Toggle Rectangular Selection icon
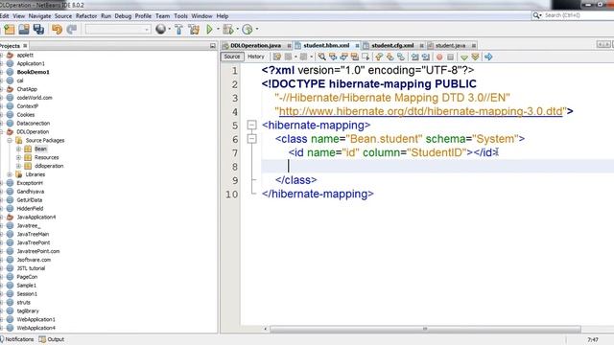Viewport: 614px width, 345px height. (366, 57)
